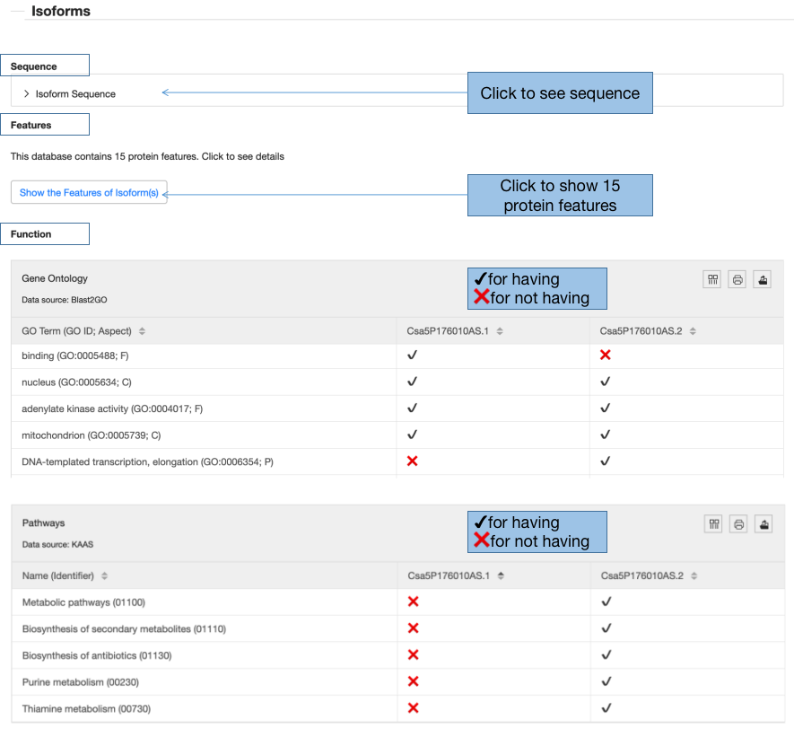This screenshot has width=794, height=729.
Task: Expand the Isoform Sequence section
Action: click(70, 93)
